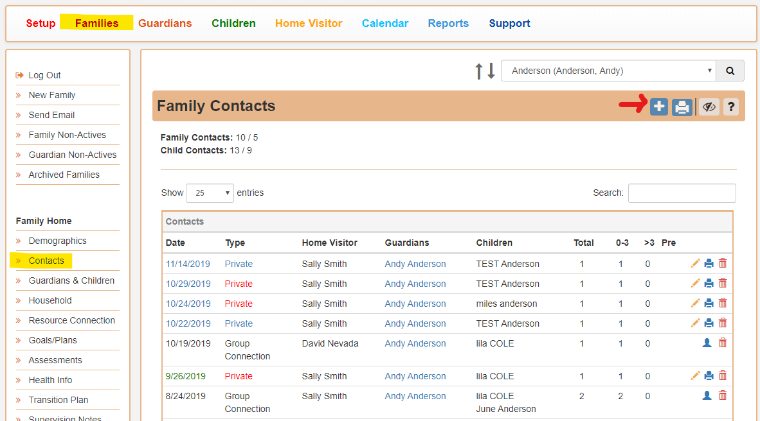Edit the 9/26/2019 contact with pencil
Screen dimensions: 760x421
point(695,375)
